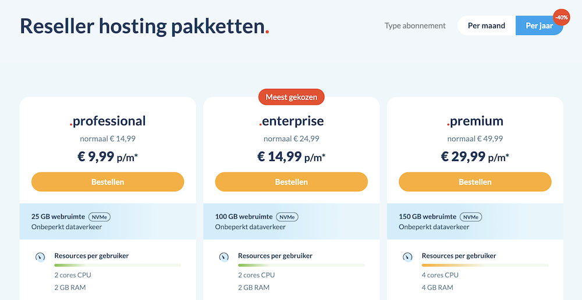Image resolution: width=582 pixels, height=300 pixels.
Task: Select the .enterprise plan title
Action: (x=292, y=121)
